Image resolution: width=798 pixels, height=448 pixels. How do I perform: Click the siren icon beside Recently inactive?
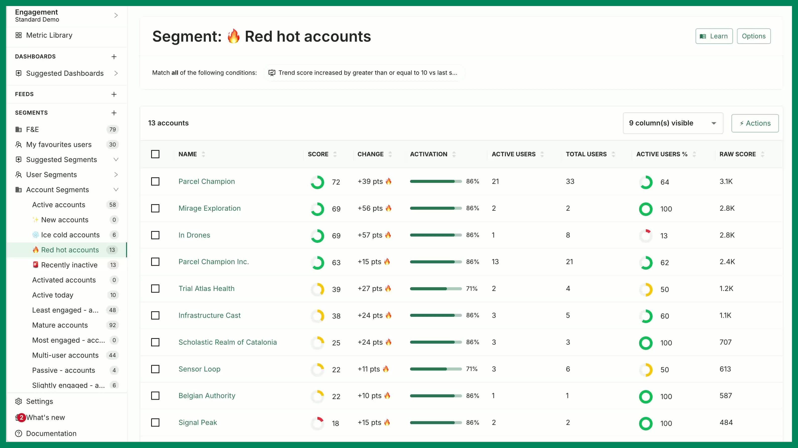[x=36, y=265]
